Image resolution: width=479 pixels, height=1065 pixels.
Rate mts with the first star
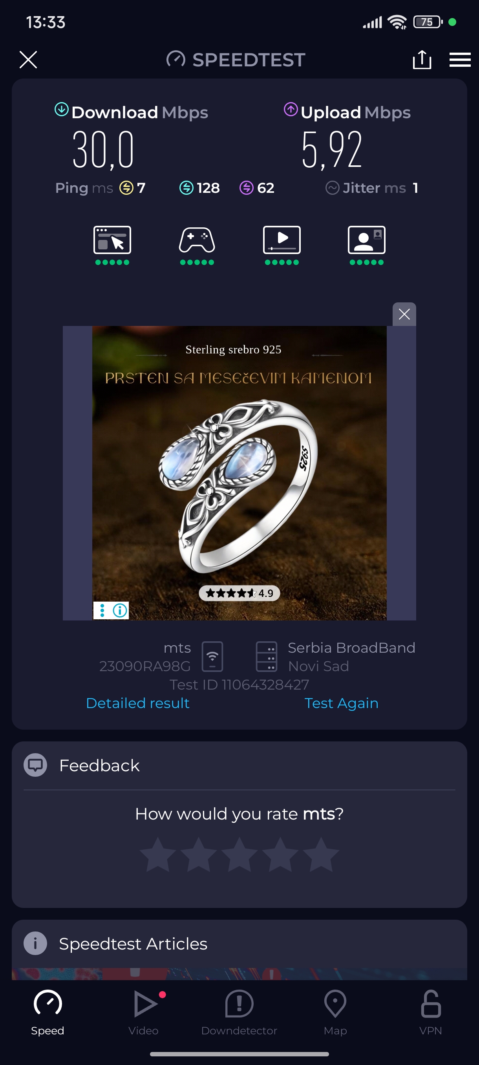[158, 854]
